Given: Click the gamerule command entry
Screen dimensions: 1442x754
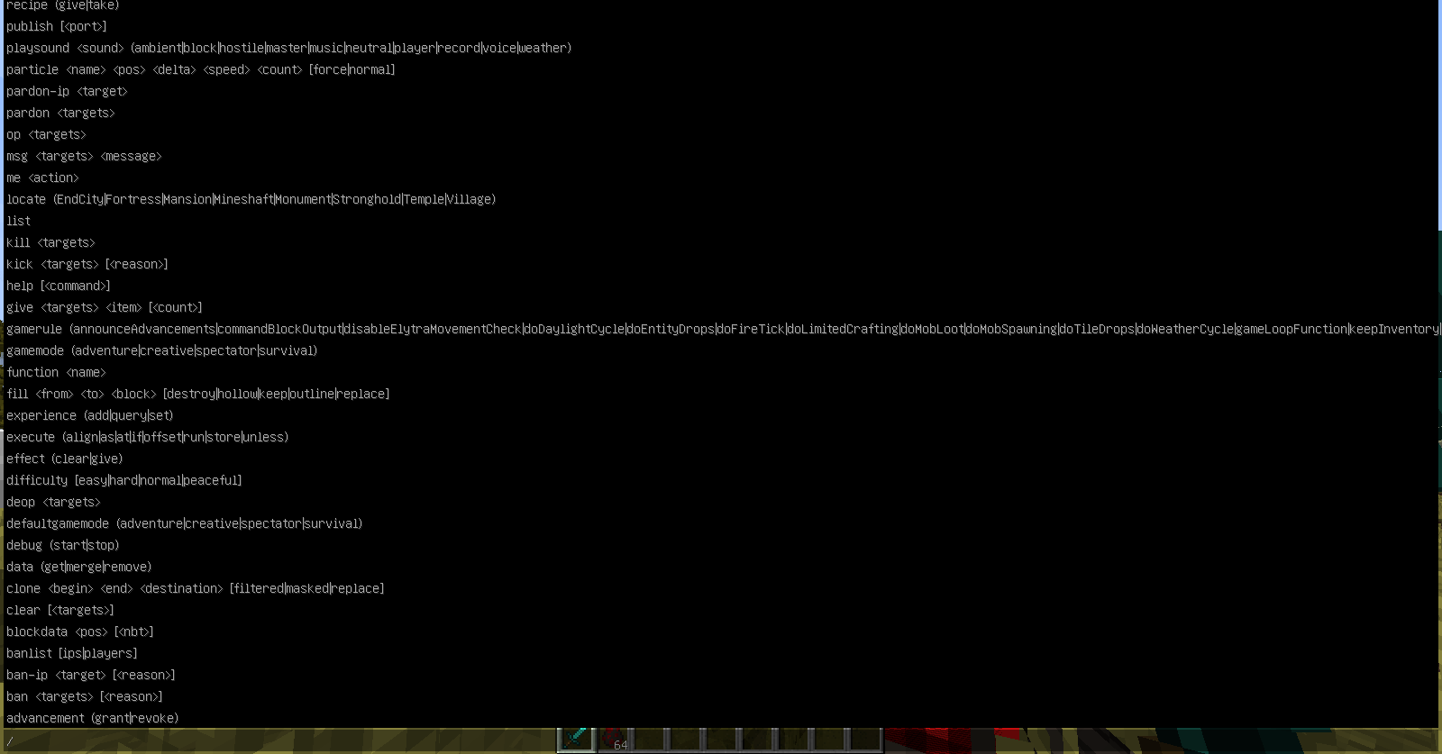Looking at the screenshot, I should coord(722,329).
